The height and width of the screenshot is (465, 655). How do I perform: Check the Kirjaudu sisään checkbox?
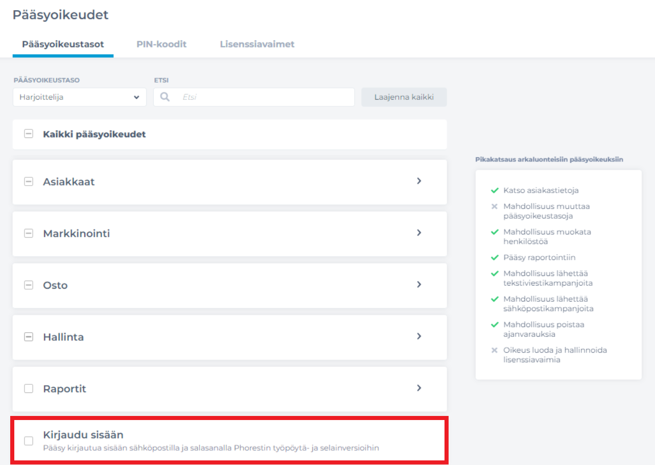pos(29,440)
